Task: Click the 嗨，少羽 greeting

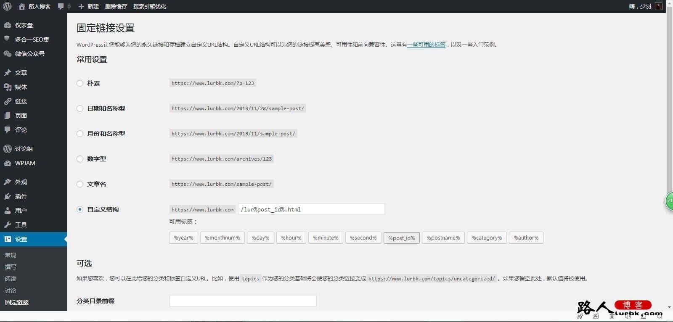Action: click(641, 6)
